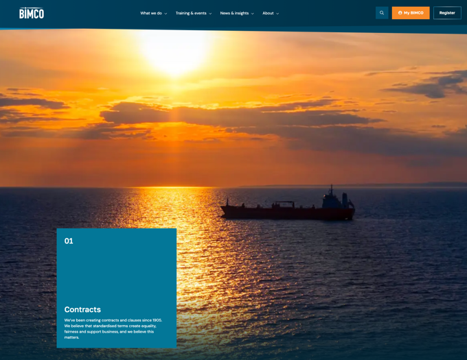Open the Contracts heading link
The height and width of the screenshot is (360, 467).
click(82, 309)
